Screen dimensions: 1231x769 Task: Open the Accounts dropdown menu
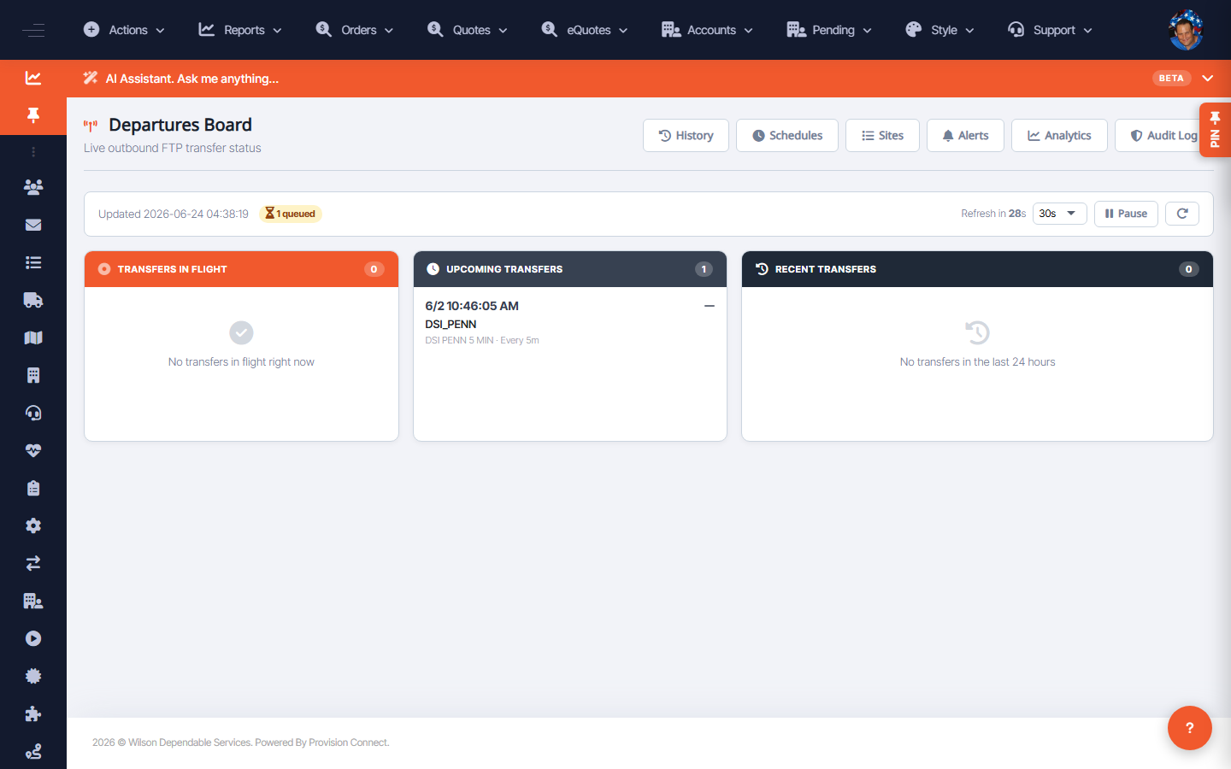coord(708,30)
